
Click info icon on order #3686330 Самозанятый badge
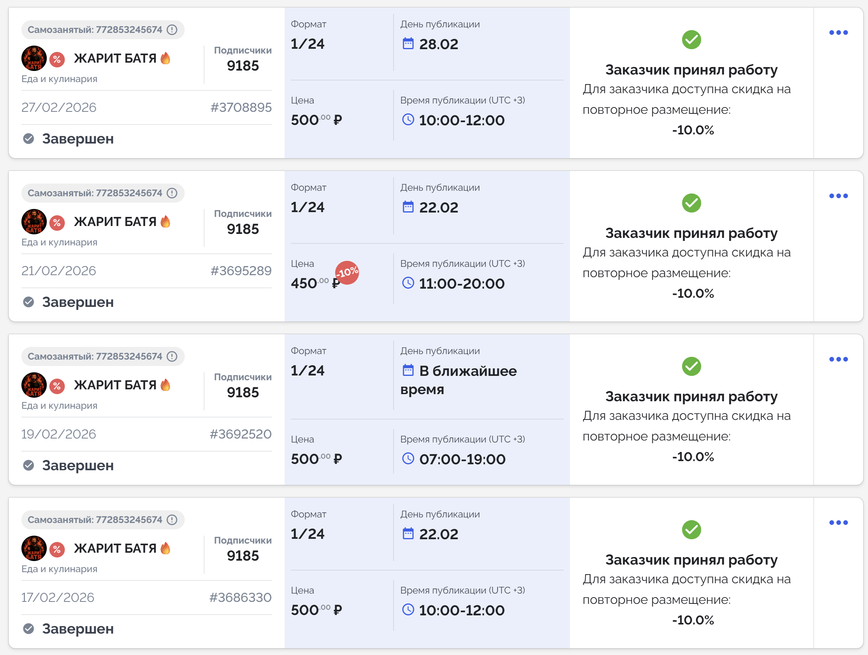[172, 520]
